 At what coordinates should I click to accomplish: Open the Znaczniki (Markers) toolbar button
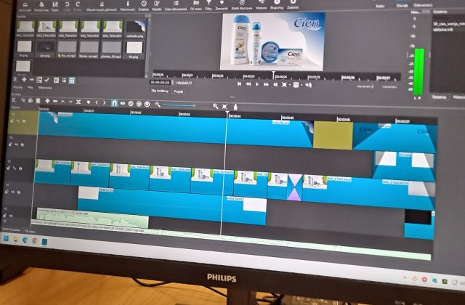click(x=222, y=5)
